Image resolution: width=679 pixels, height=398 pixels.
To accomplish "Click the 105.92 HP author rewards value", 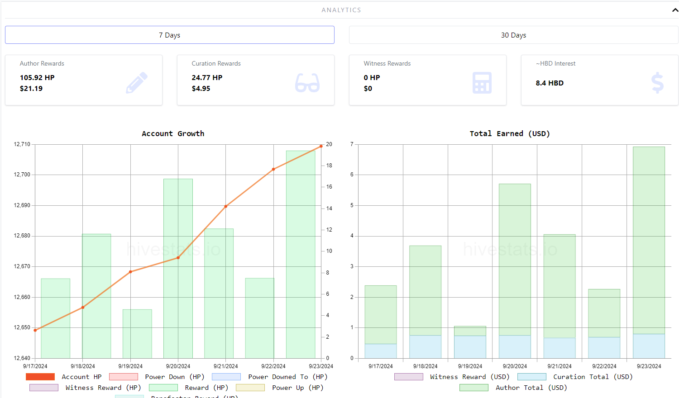I will [x=37, y=78].
